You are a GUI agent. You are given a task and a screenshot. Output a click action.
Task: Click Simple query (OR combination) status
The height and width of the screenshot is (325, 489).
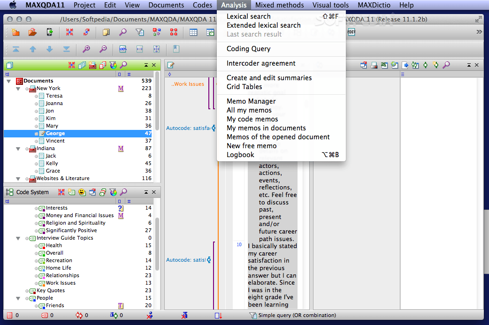[x=297, y=315]
